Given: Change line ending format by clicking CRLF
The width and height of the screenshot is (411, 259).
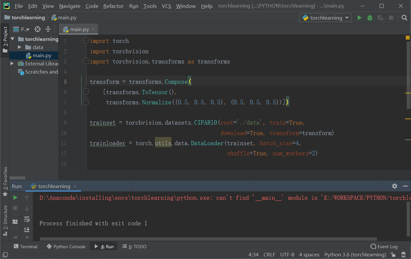Looking at the screenshot, I should click(x=269, y=254).
